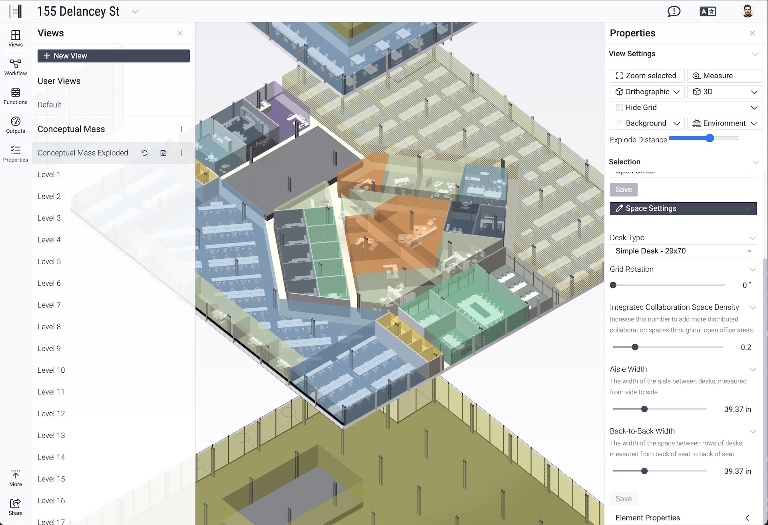768x525 pixels.
Task: Select the Functions sidebar icon
Action: click(15, 96)
